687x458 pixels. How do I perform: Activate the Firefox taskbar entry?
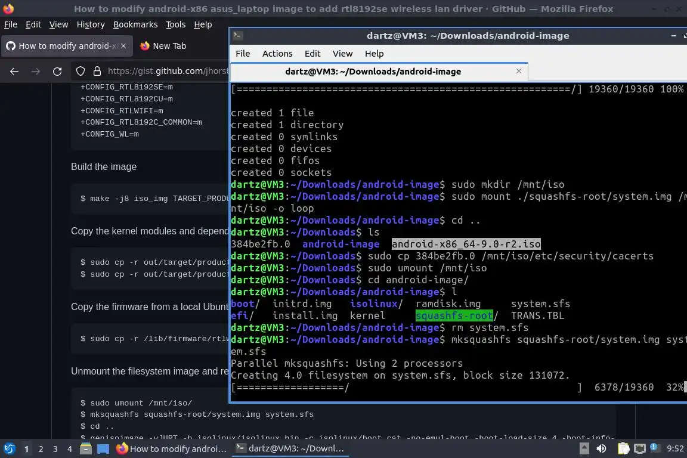172,449
